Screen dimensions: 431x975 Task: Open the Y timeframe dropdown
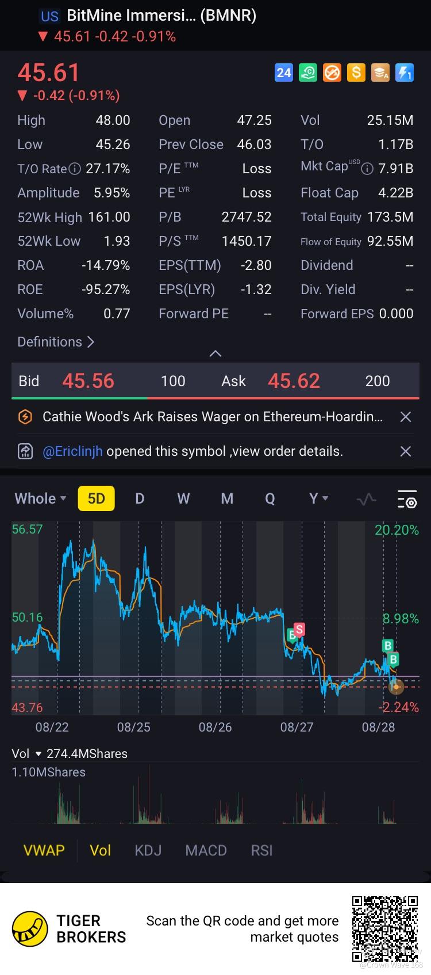[x=318, y=498]
